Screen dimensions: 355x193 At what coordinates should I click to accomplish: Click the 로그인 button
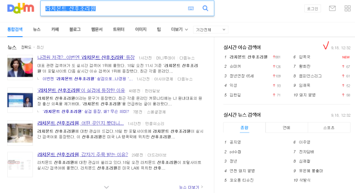pyautogui.click(x=312, y=9)
